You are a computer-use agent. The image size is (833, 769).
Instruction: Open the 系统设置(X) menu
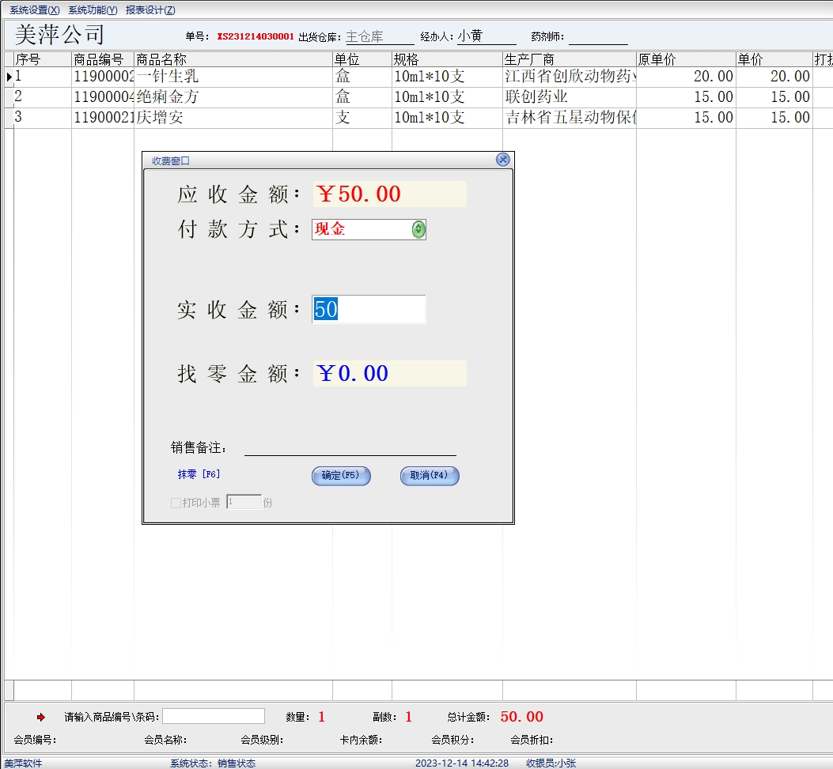point(34,10)
